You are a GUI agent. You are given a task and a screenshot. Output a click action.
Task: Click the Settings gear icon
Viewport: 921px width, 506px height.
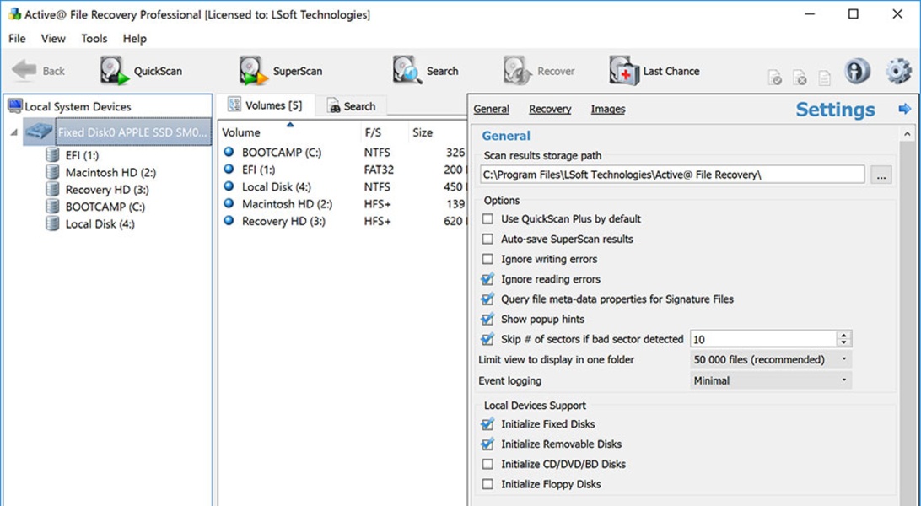[898, 72]
